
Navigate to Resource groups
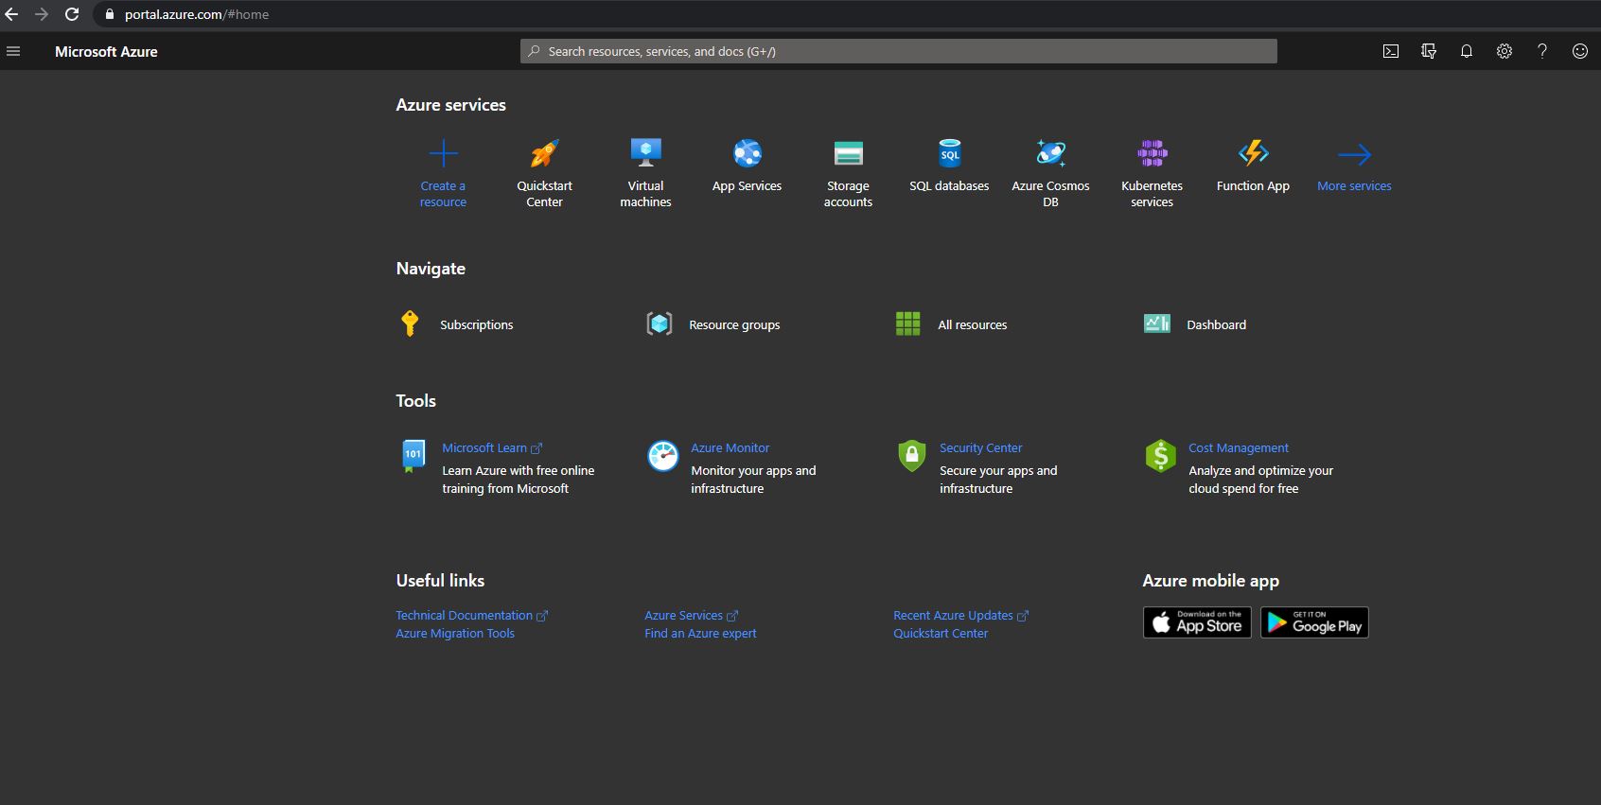(x=733, y=324)
